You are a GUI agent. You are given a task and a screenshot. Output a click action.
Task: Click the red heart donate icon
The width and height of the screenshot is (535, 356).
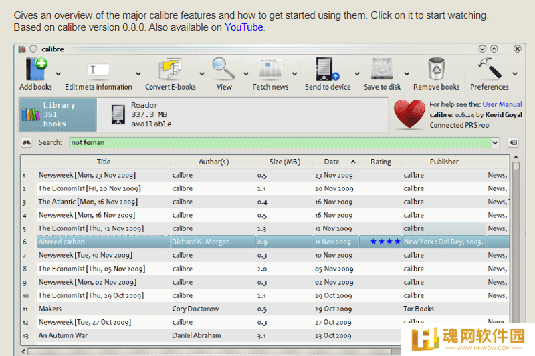pyautogui.click(x=409, y=114)
